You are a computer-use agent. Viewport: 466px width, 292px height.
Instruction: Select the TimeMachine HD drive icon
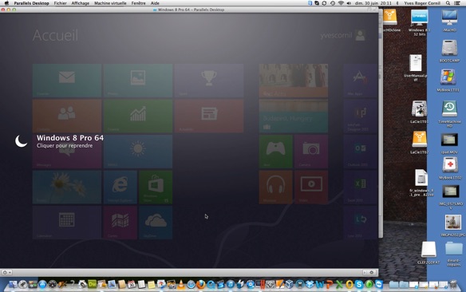tap(449, 114)
